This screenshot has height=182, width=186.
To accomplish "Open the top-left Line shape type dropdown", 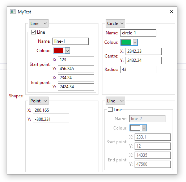I will (x=39, y=23).
